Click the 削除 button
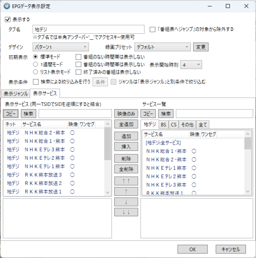This screenshot has height=258, width=256. pos(126,159)
